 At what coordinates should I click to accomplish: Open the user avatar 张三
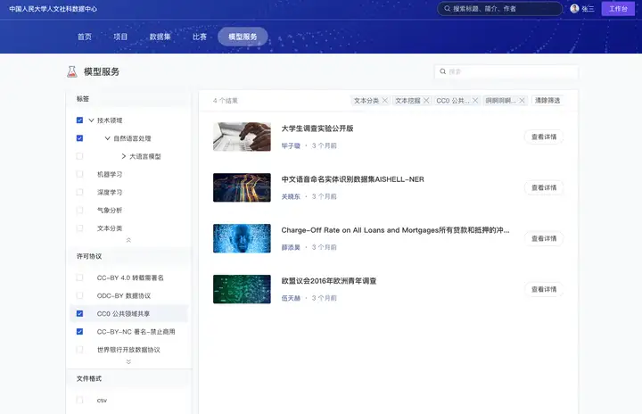[x=574, y=9]
